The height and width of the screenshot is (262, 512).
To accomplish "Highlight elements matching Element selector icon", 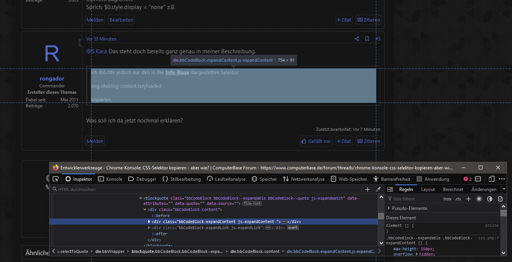I will (x=407, y=226).
